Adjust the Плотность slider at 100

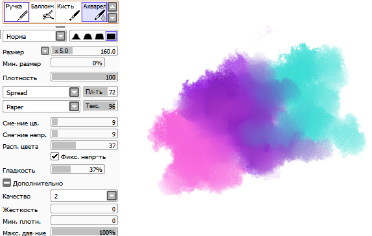point(84,77)
